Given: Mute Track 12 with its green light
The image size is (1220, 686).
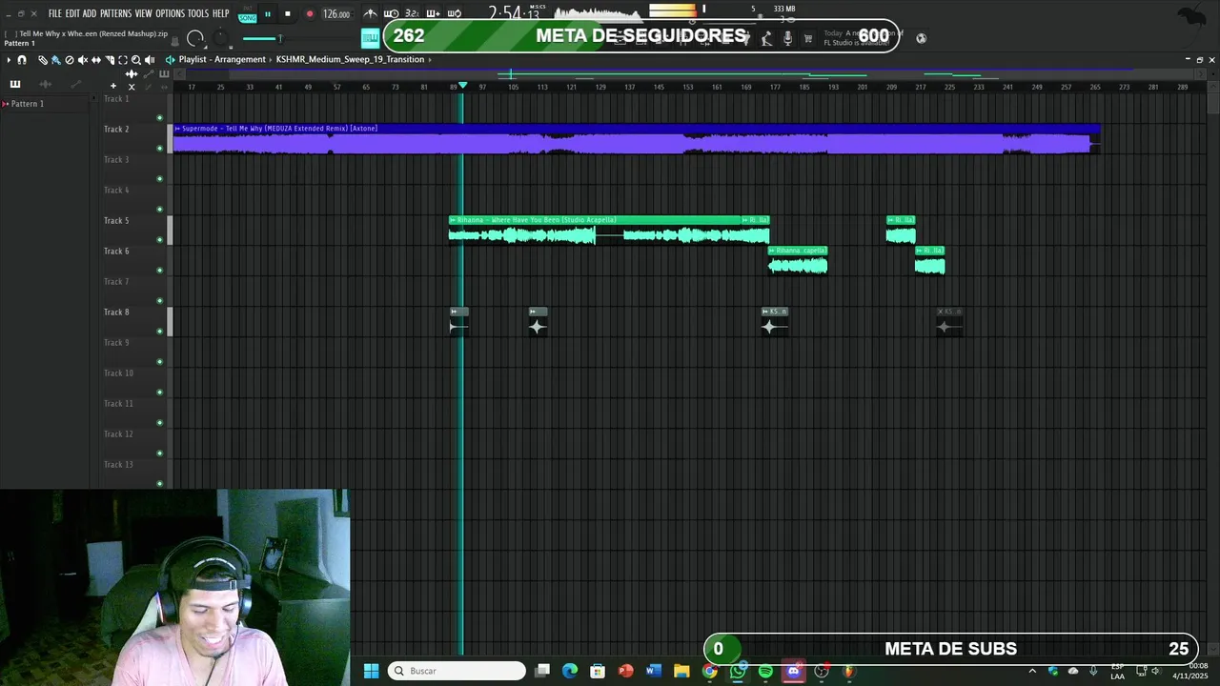Looking at the screenshot, I should coord(159,454).
